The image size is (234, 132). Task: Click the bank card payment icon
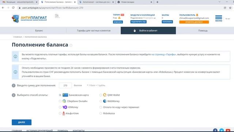click(65, 95)
